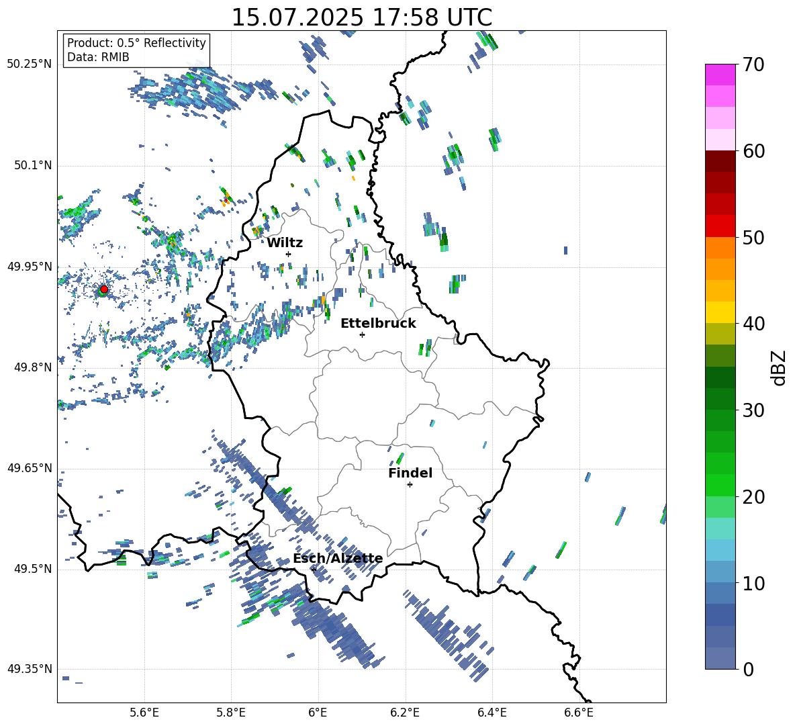Image resolution: width=795 pixels, height=726 pixels.
Task: Click the 0 tick on the colorbar
Action: pos(748,669)
